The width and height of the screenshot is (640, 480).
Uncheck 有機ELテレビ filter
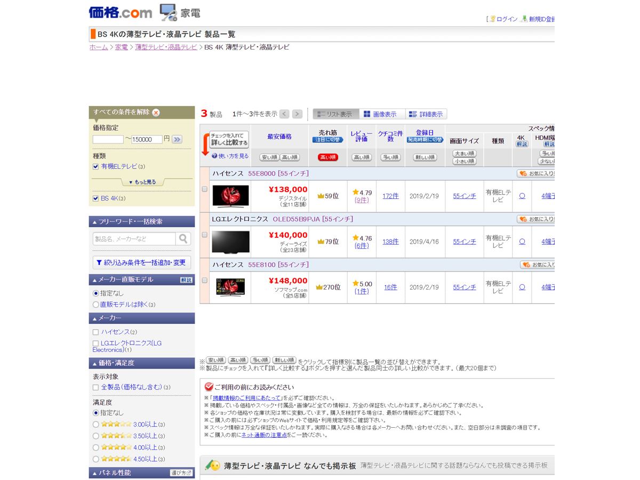[x=95, y=166]
